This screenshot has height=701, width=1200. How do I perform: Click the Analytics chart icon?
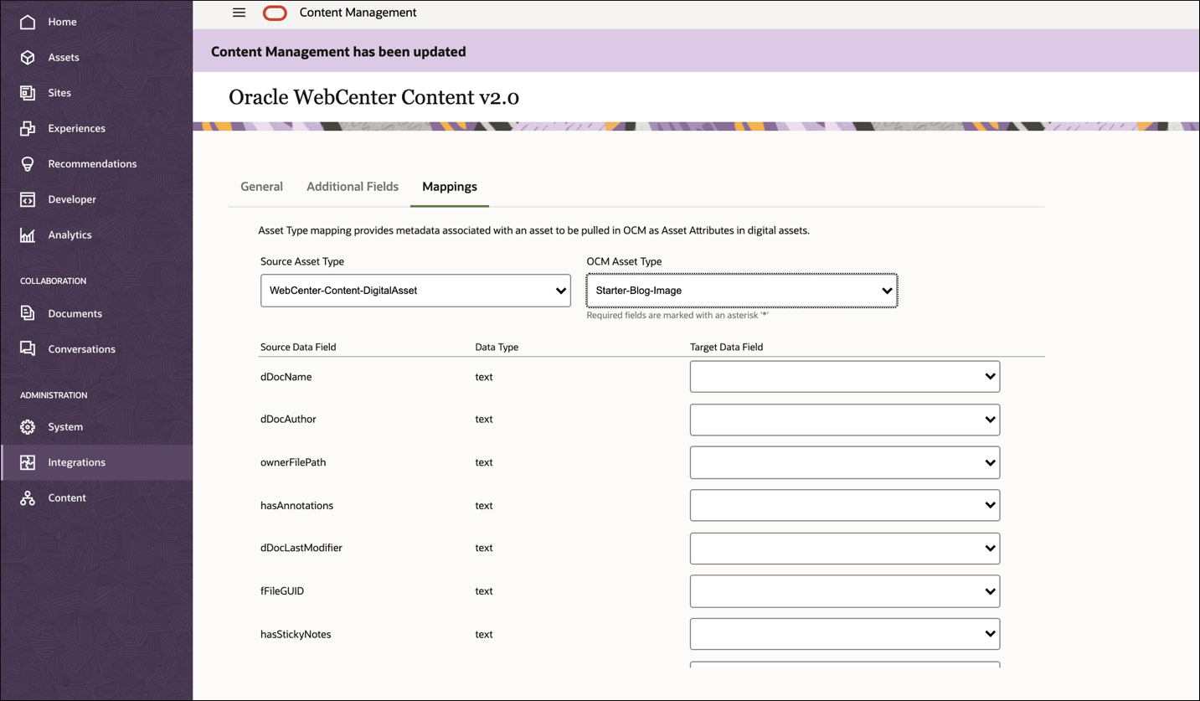point(28,235)
